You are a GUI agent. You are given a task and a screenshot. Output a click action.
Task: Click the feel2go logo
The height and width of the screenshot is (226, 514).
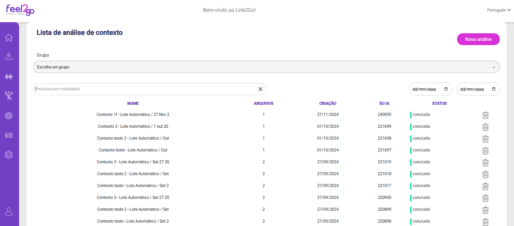click(x=20, y=10)
